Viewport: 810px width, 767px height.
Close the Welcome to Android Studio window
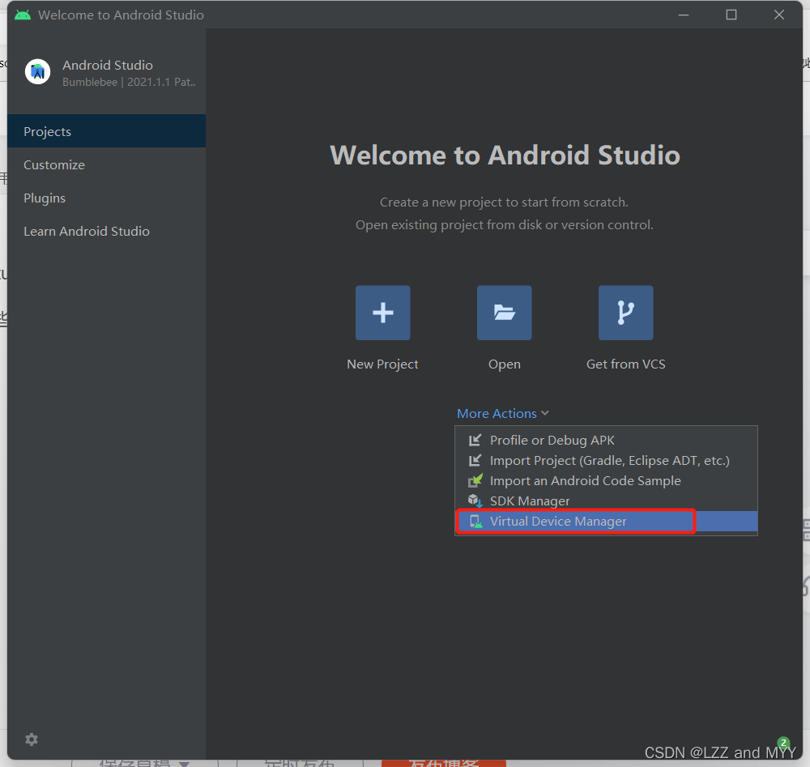pos(779,15)
